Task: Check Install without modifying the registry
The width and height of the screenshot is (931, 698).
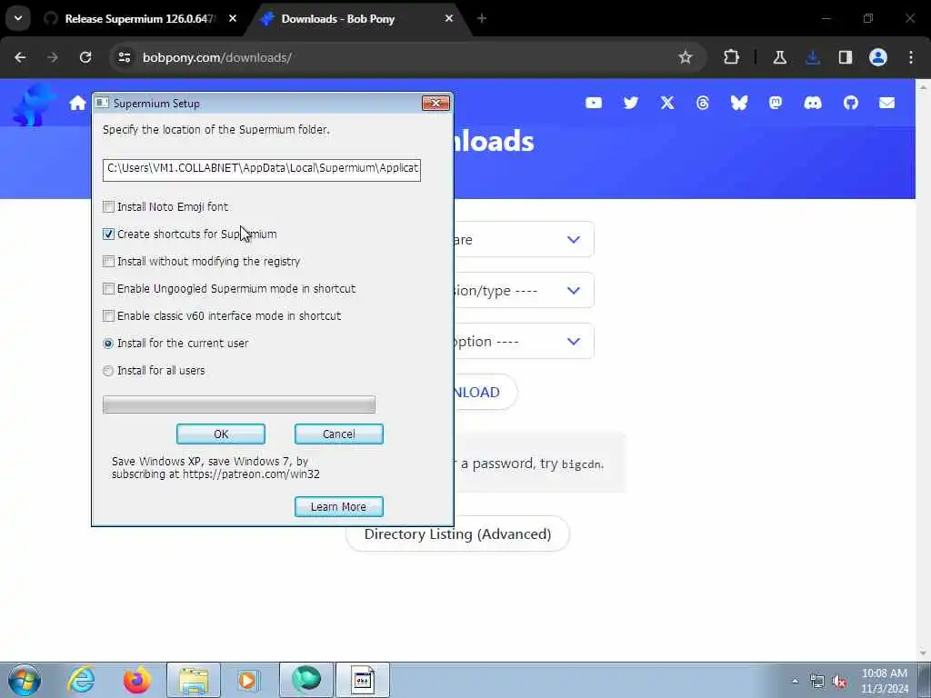Action: [x=109, y=261]
